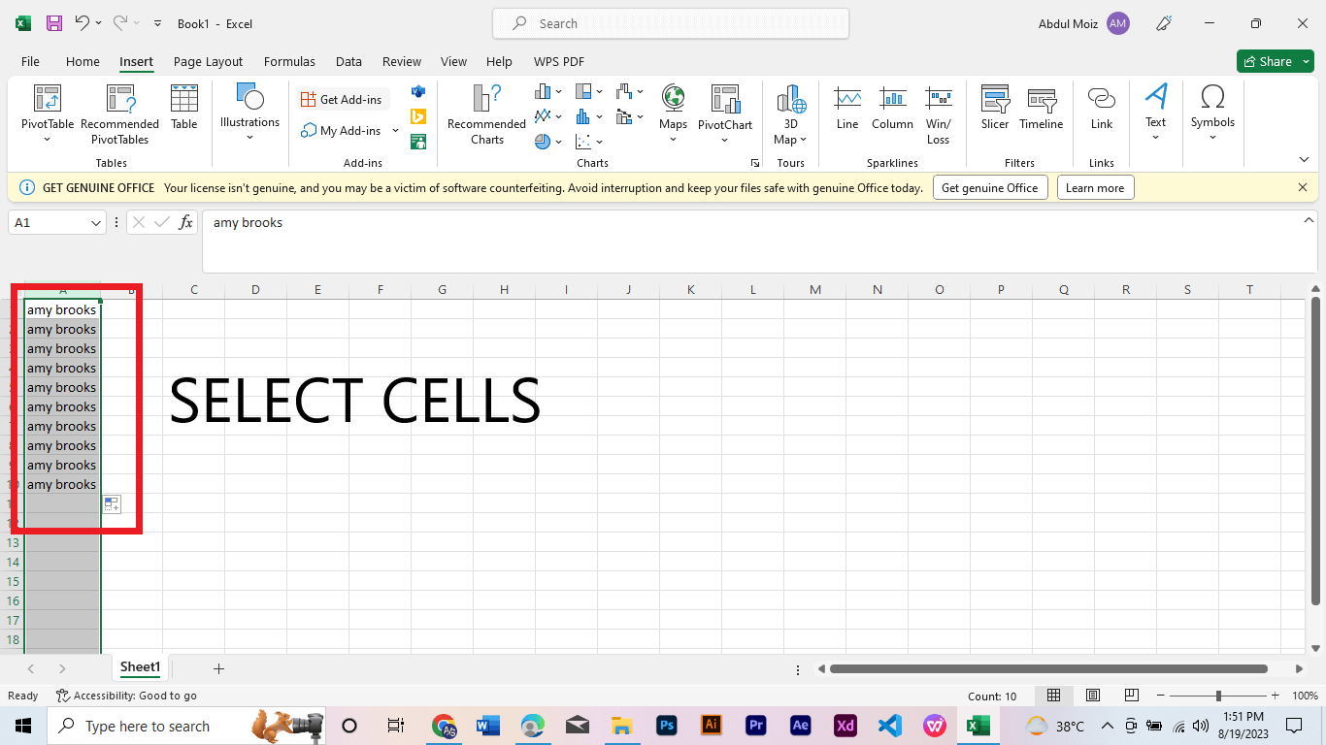Insert a Slicer
This screenshot has width=1326, height=745.
[994, 107]
